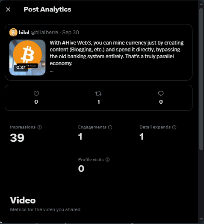
Task: Open the Bitcoin video thumbnail
Action: tap(27, 57)
